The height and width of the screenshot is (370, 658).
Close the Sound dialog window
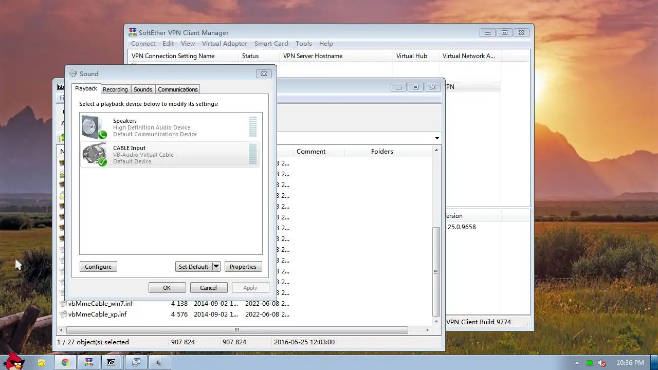[x=264, y=73]
